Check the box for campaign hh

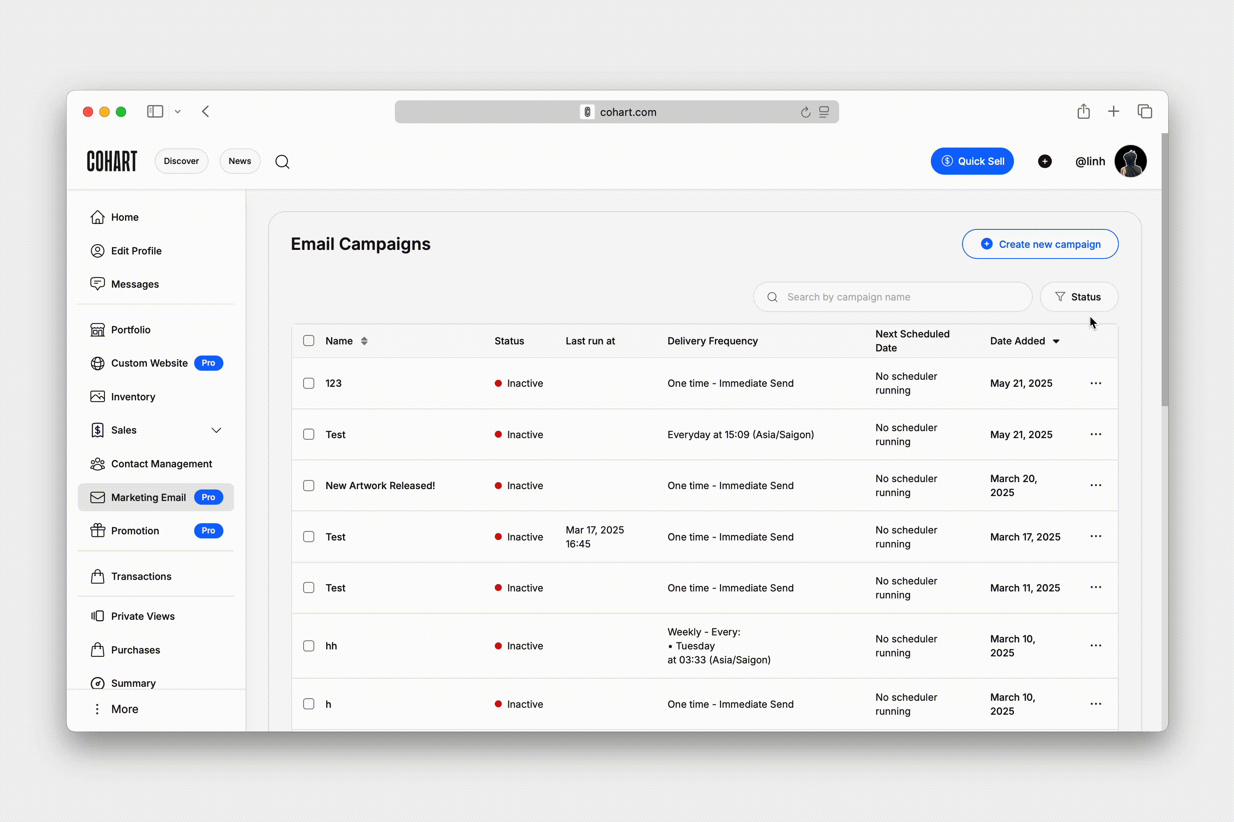click(308, 646)
